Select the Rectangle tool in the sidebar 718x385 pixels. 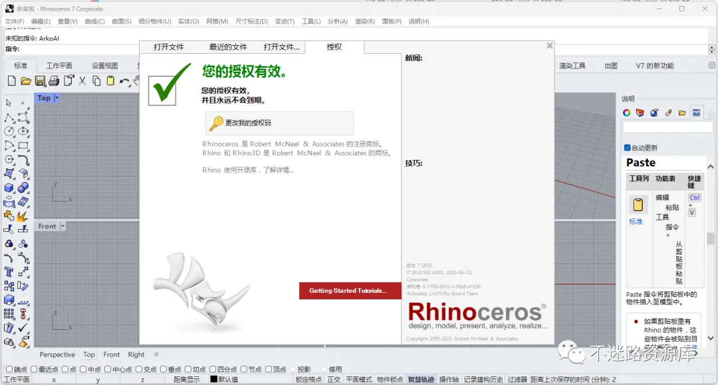click(x=23, y=146)
